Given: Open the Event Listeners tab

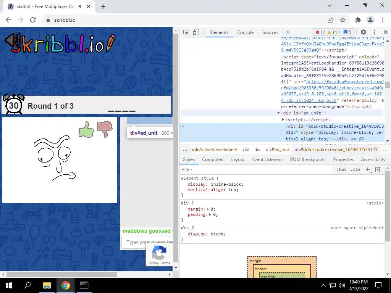Looking at the screenshot, I should [267, 159].
